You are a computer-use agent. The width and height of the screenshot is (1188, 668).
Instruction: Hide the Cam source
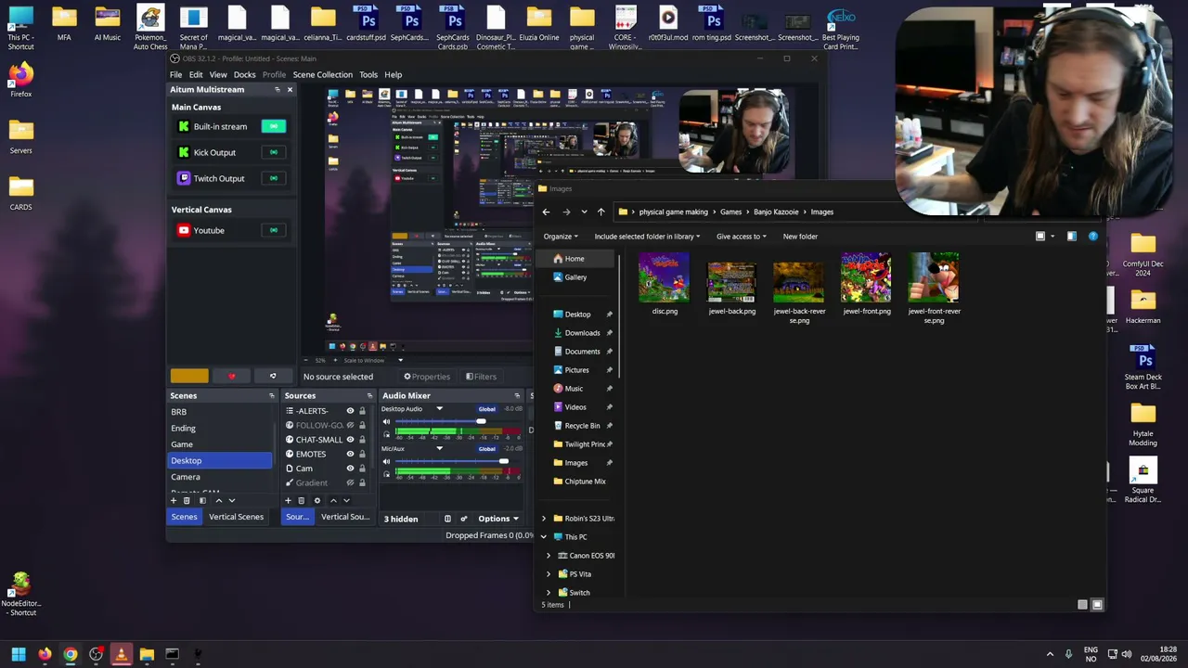[x=350, y=469]
